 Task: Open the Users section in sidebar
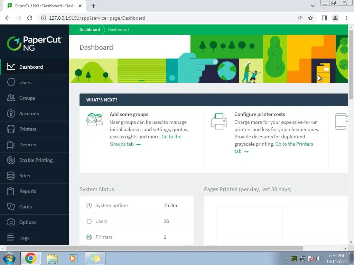tap(35, 82)
